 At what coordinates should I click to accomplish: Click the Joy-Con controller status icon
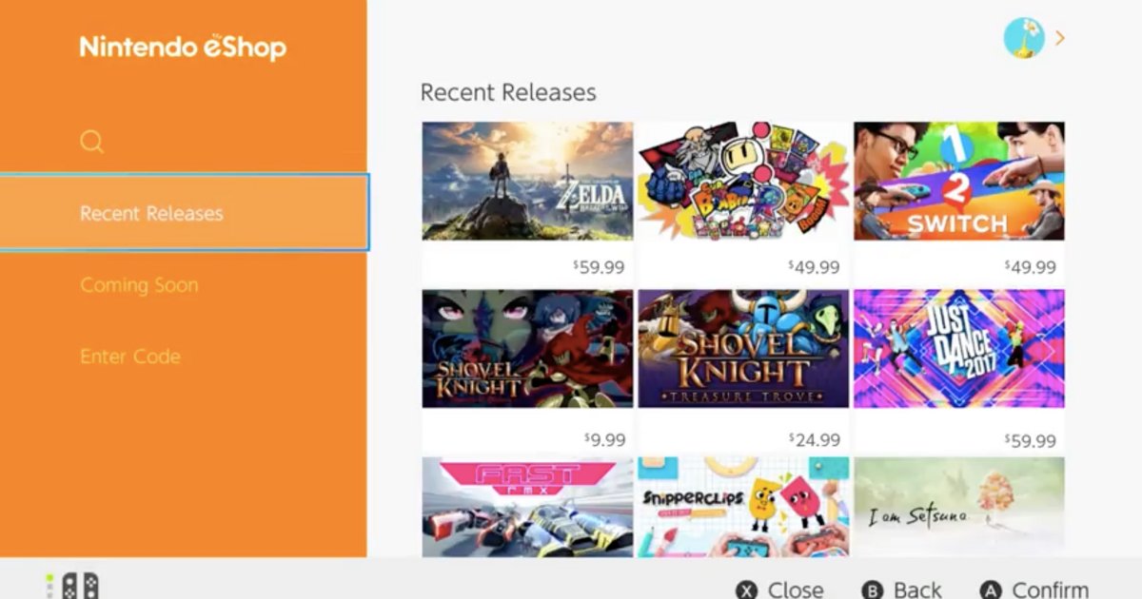72,587
